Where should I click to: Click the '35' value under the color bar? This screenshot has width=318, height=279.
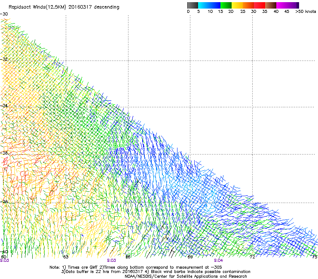(x=265, y=12)
